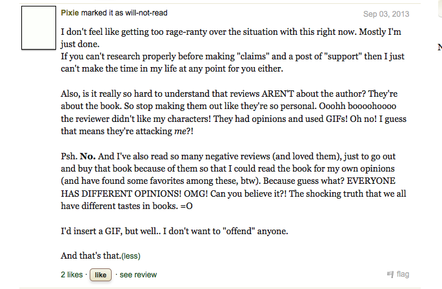Open Pixie's user profile link

[70, 13]
